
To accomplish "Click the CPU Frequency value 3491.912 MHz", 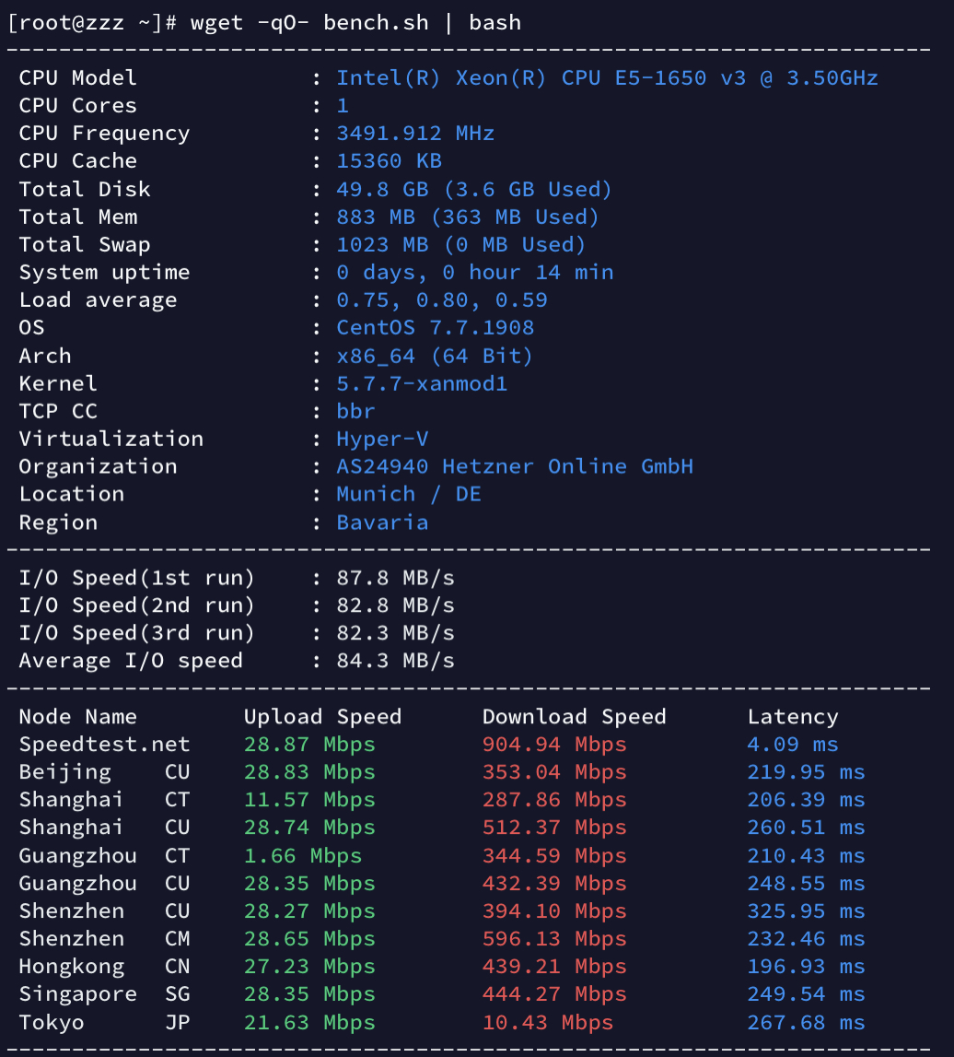I will click(x=415, y=134).
